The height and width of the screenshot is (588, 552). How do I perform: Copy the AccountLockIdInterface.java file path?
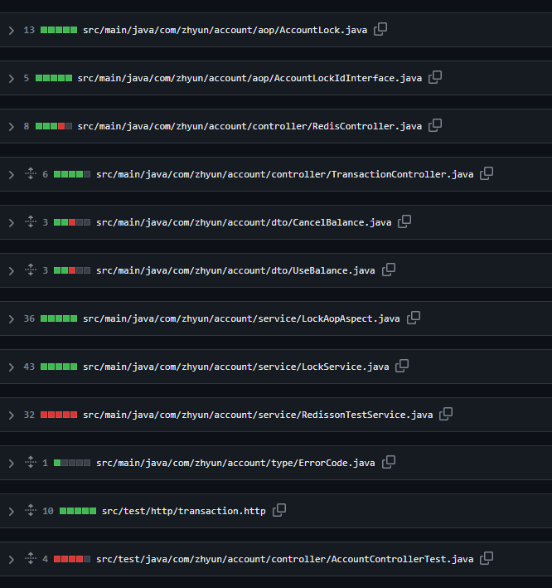pos(435,77)
